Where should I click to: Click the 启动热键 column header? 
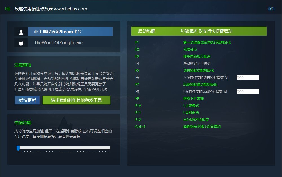coord(147,31)
